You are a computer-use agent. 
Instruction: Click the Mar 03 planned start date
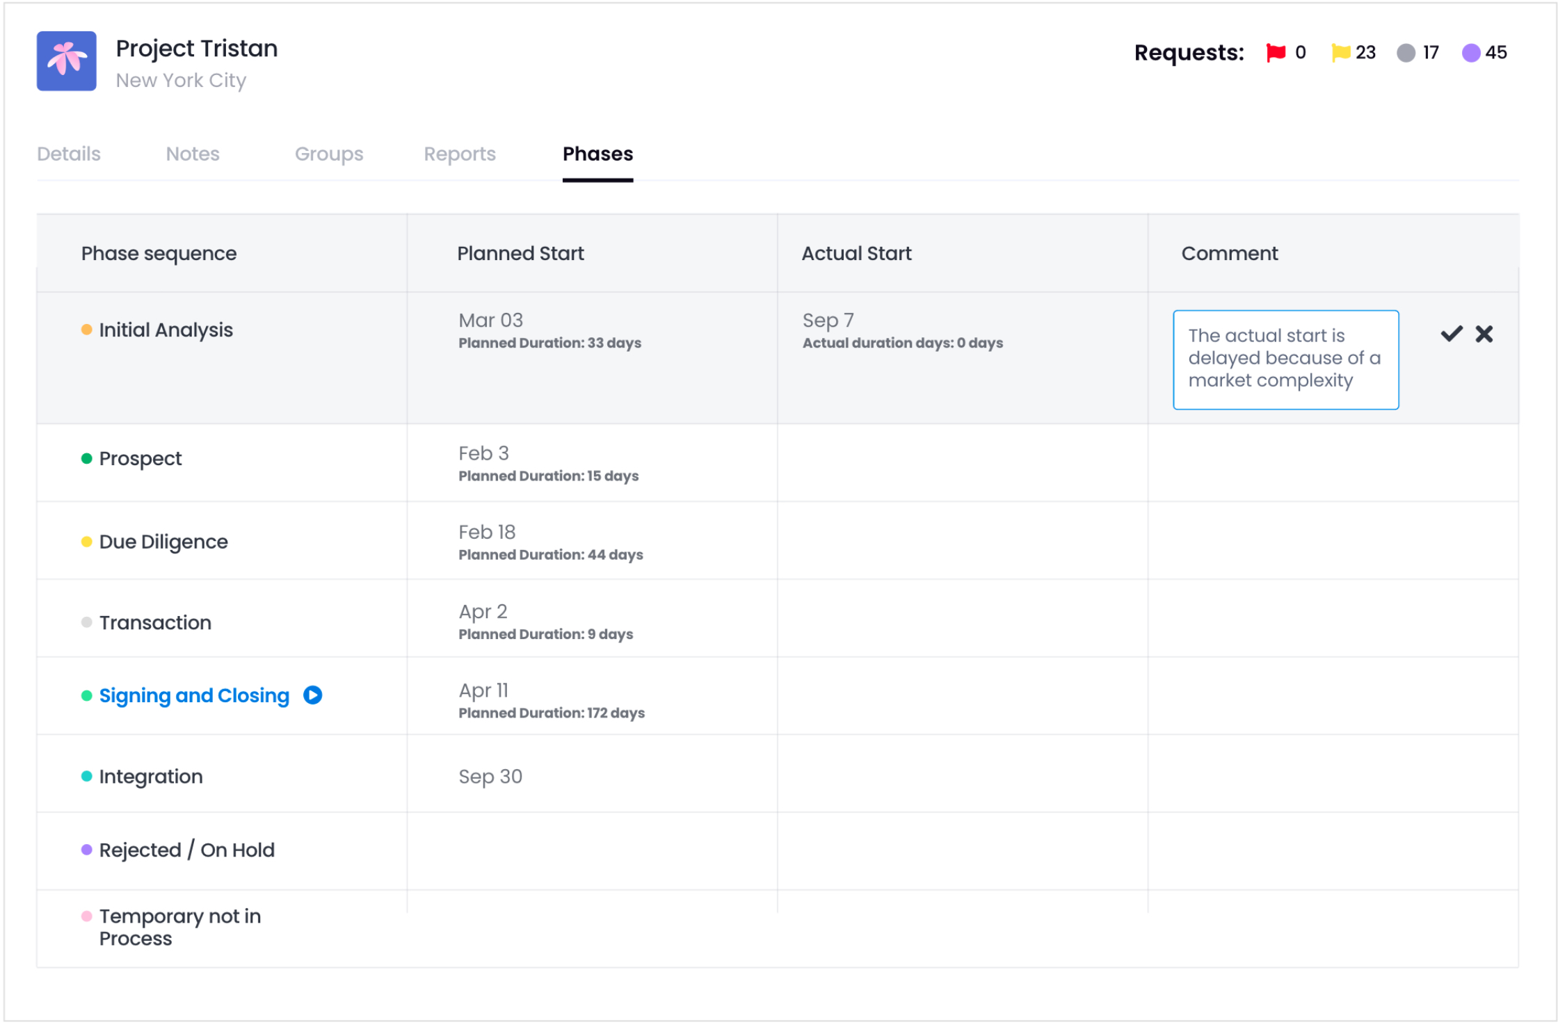click(490, 321)
